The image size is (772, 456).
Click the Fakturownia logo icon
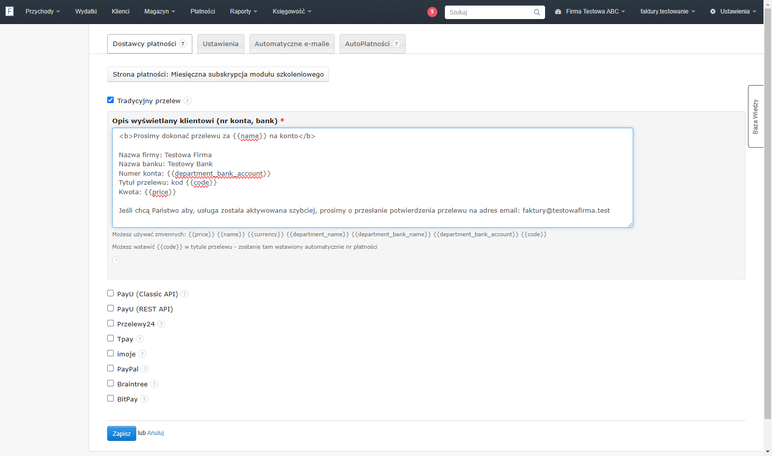point(10,11)
